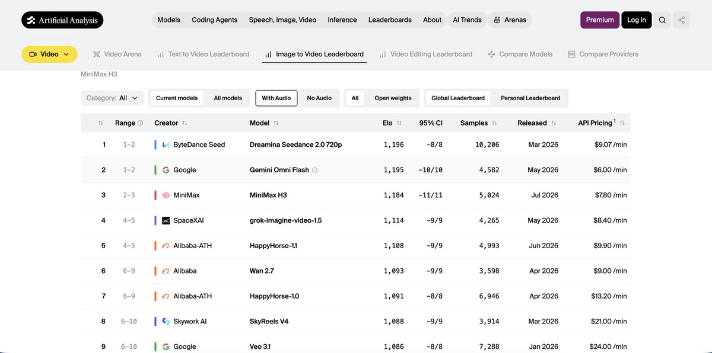The image size is (712, 353).
Task: Select the Open weights filter
Action: pos(393,98)
